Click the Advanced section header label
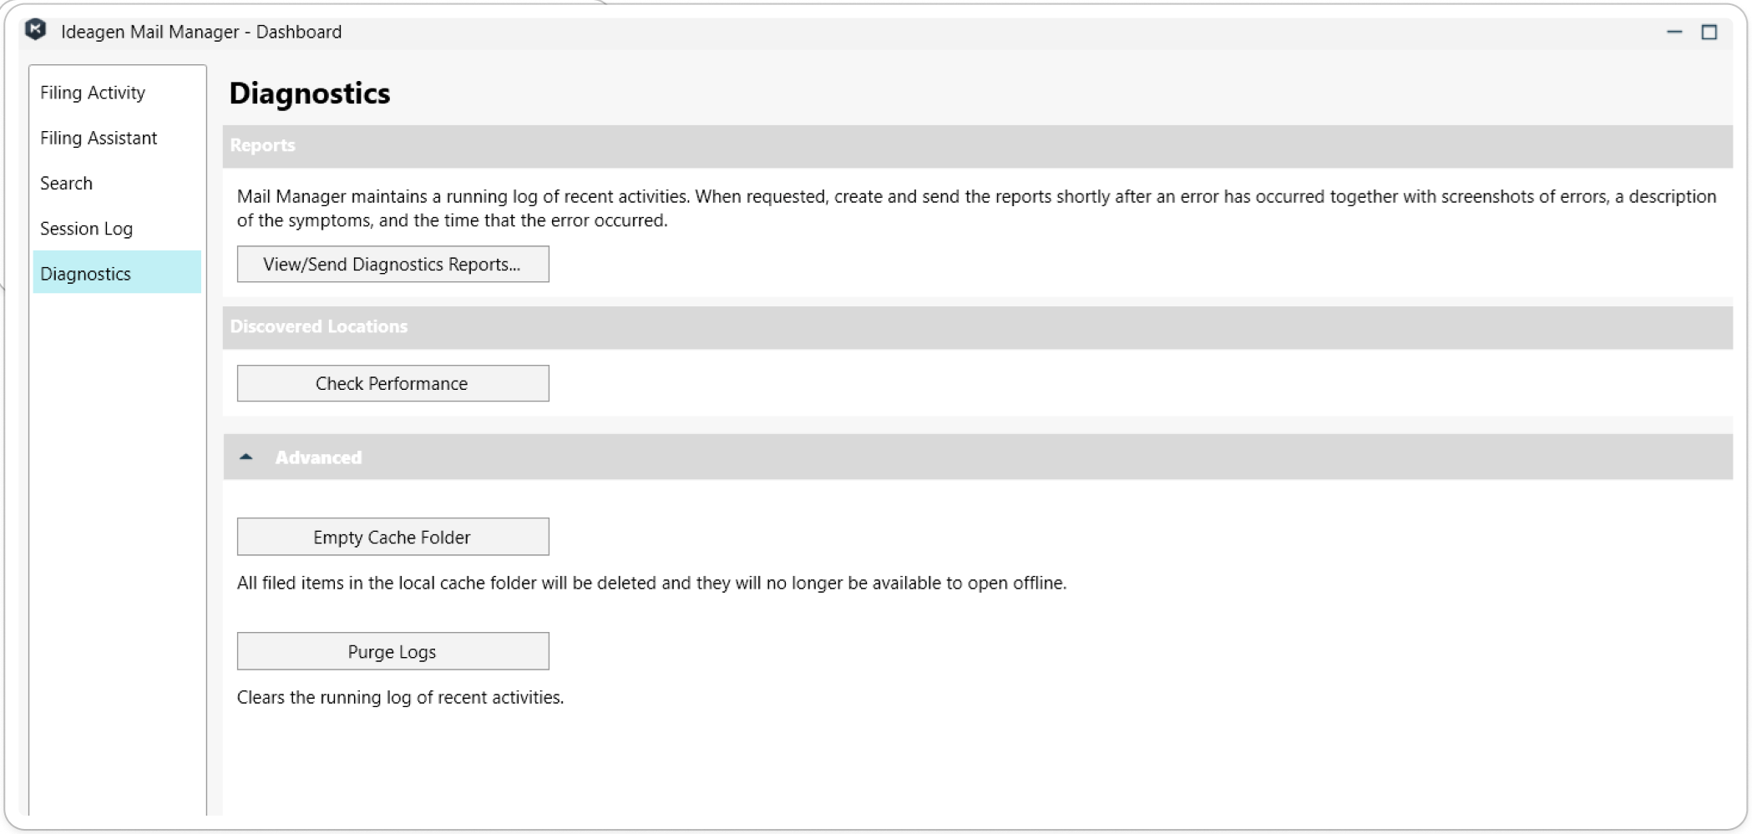The image size is (1752, 834). [x=318, y=457]
